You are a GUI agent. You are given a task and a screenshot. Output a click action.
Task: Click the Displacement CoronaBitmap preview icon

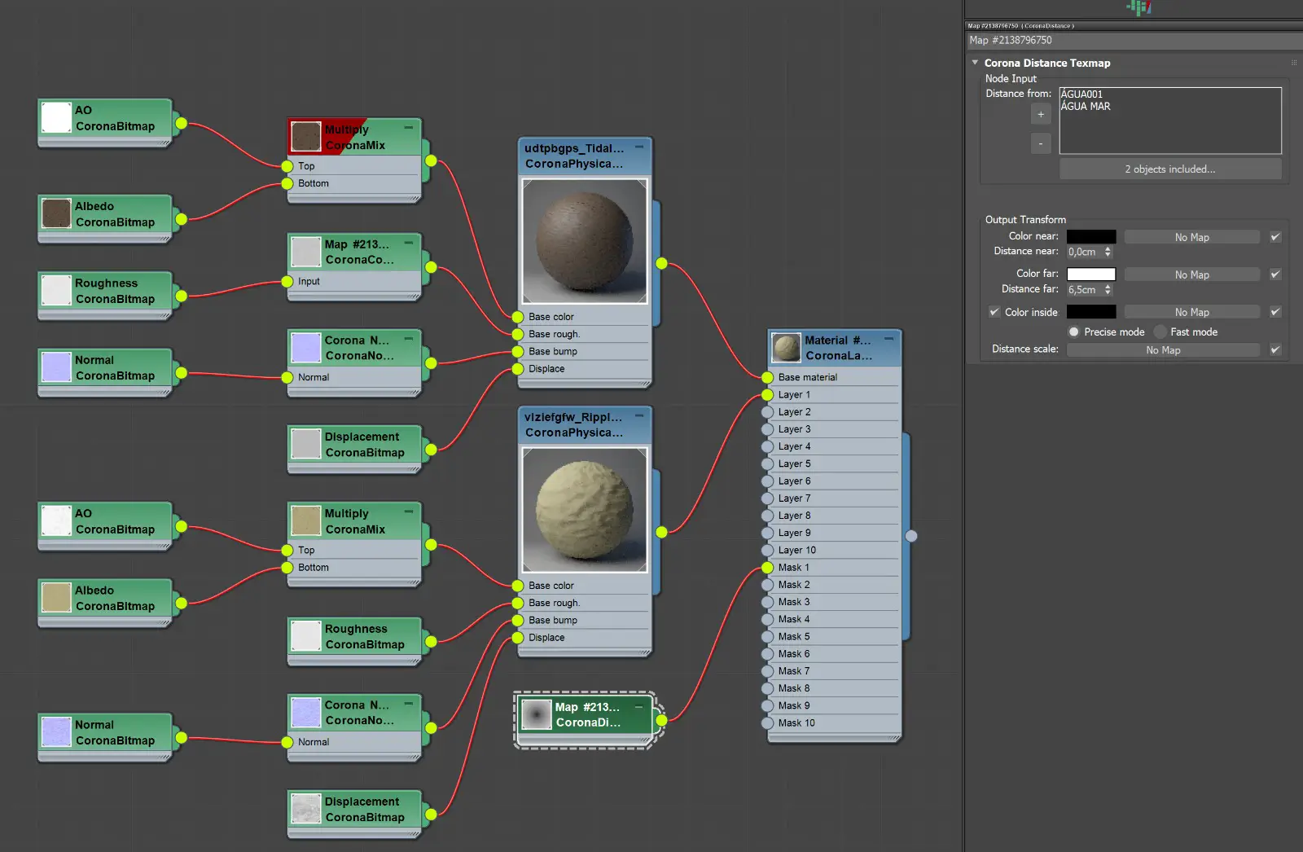305,444
